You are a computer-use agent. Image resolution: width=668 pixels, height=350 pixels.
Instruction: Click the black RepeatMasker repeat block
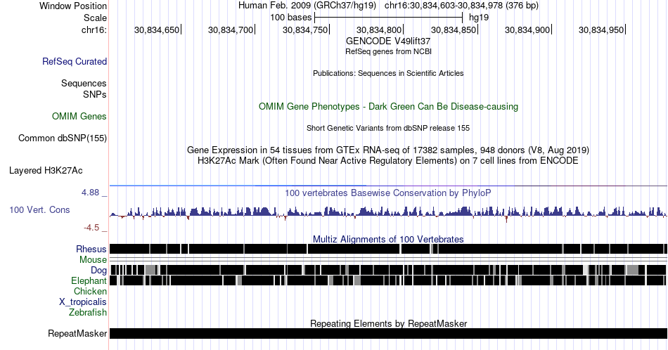point(388,333)
